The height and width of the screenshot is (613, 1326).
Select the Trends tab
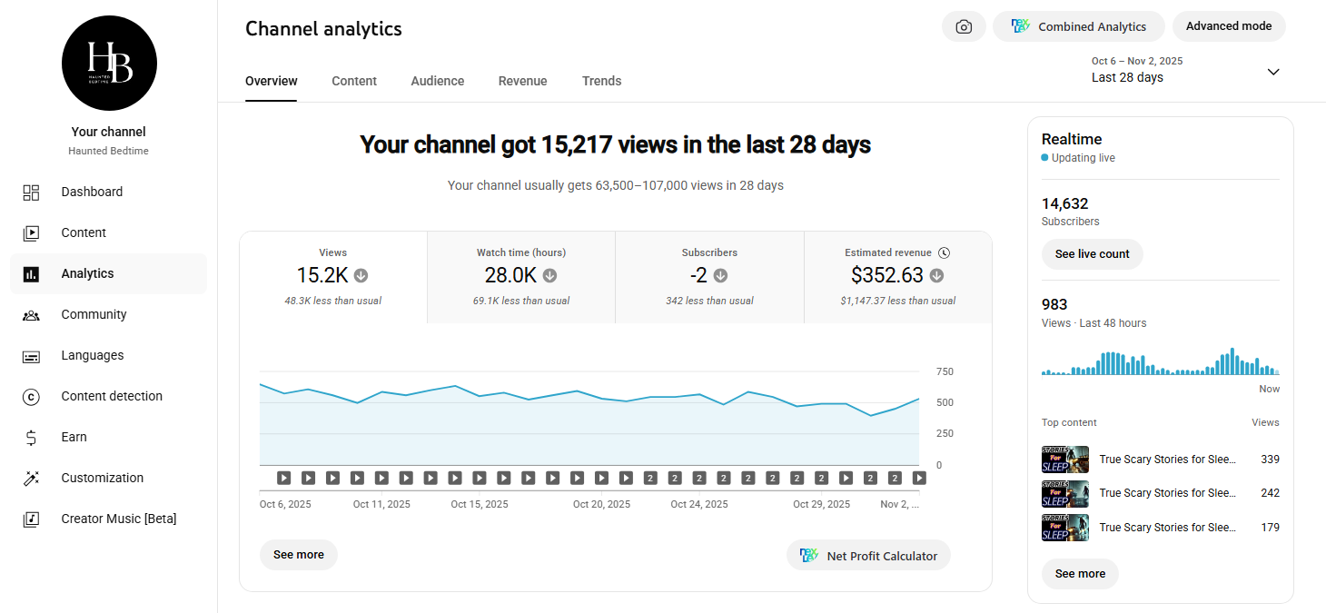(x=601, y=81)
